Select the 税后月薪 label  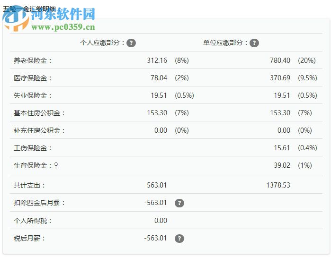(x=29, y=239)
